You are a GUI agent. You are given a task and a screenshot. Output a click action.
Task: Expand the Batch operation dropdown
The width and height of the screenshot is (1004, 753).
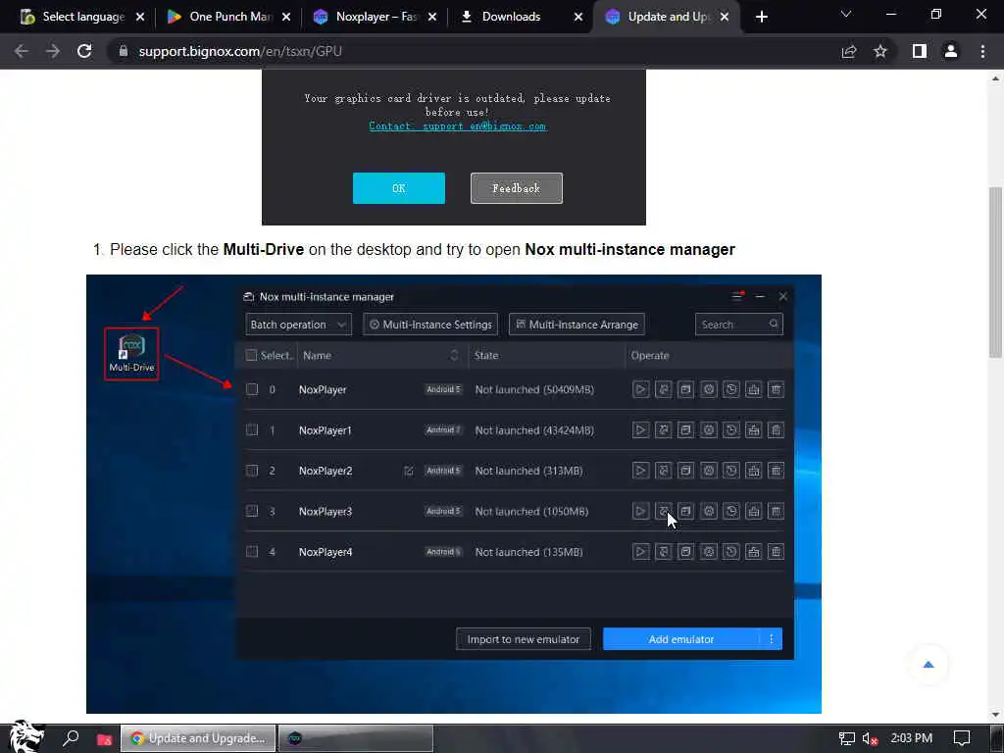coord(298,325)
